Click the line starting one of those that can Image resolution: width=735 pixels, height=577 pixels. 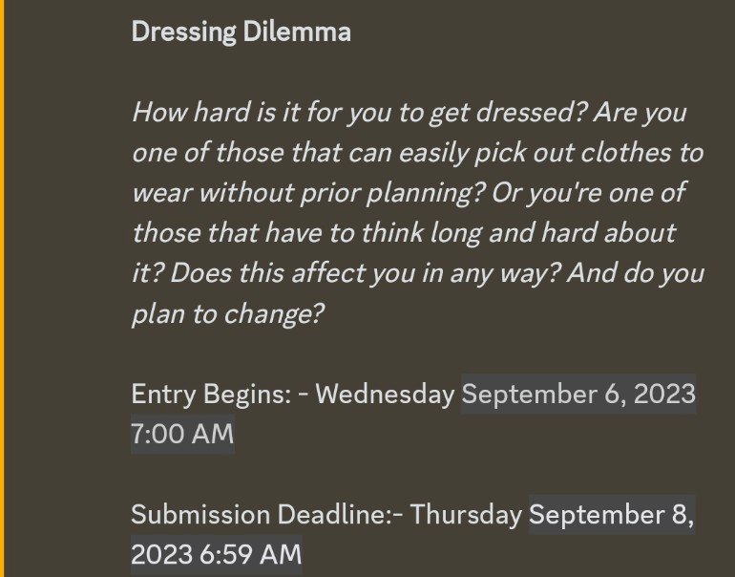[x=418, y=154]
